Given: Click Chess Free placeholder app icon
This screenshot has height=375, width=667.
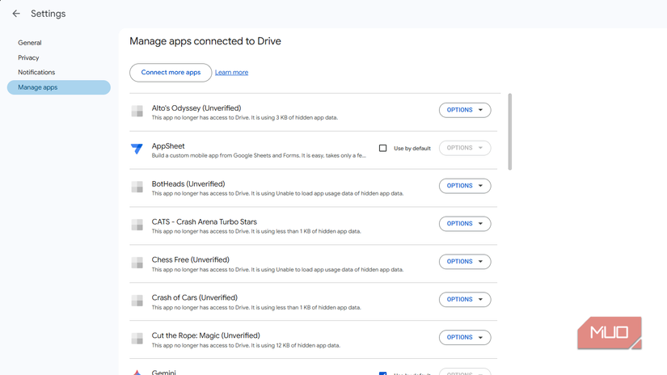Looking at the screenshot, I should point(137,263).
